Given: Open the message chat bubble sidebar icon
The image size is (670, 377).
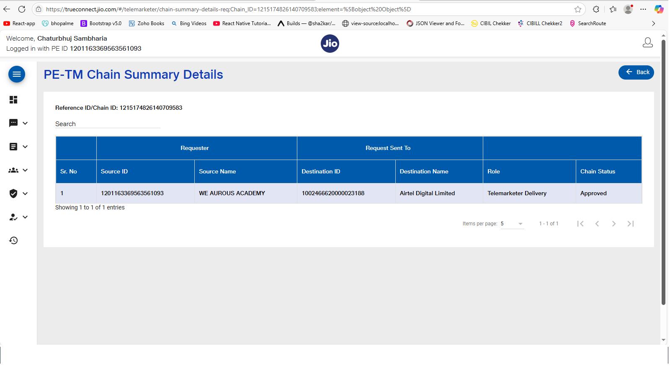Looking at the screenshot, I should (x=13, y=123).
